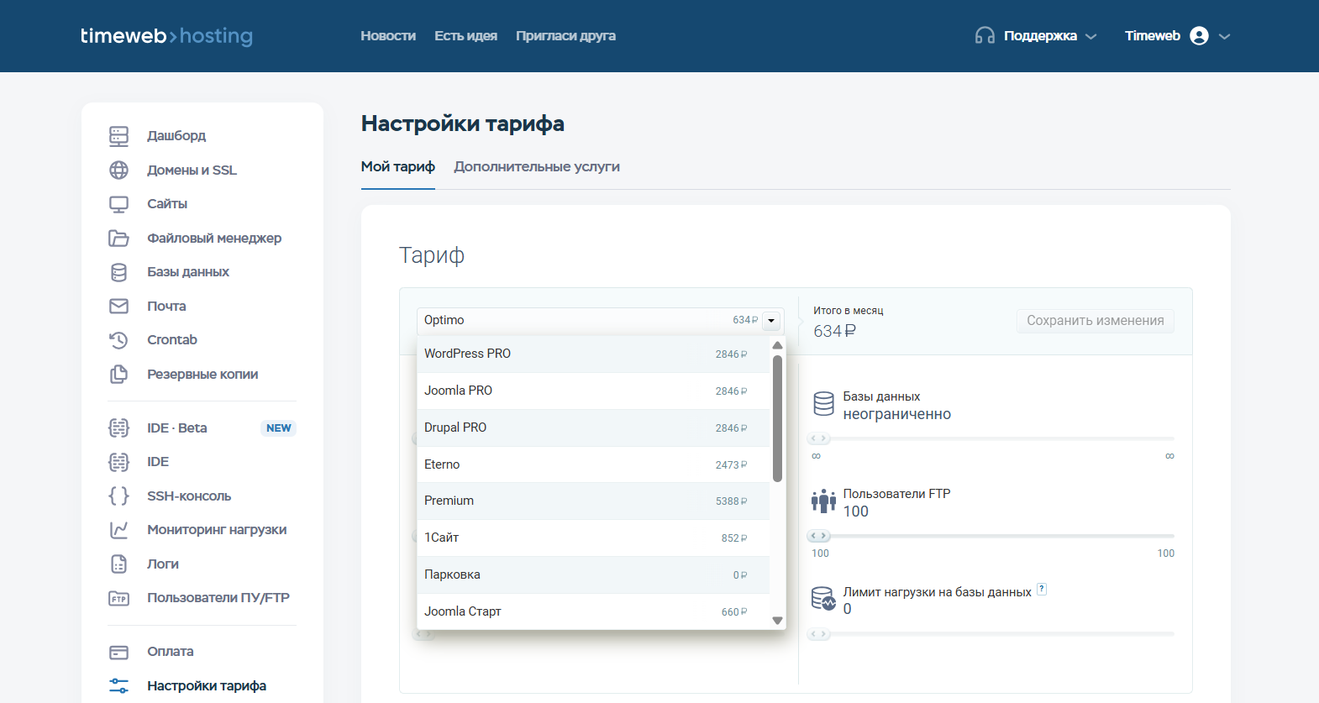The width and height of the screenshot is (1319, 703).
Task: Click the Лимит нагрузки на базы данных slider handle
Action: 819,634
